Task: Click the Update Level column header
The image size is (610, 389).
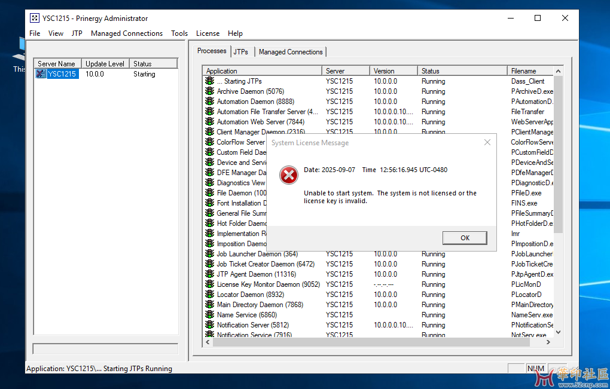Action: [x=105, y=63]
